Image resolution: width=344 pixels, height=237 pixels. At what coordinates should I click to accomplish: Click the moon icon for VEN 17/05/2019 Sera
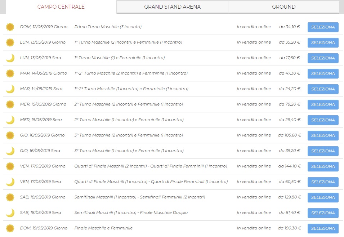[x=10, y=182]
